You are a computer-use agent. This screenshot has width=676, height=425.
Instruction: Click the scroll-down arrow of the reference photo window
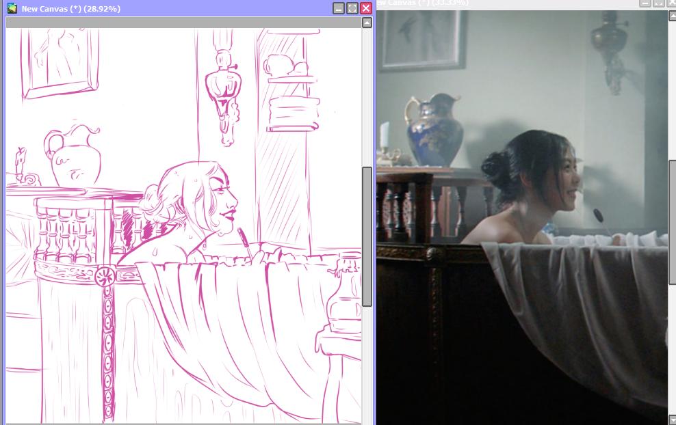[x=672, y=420]
